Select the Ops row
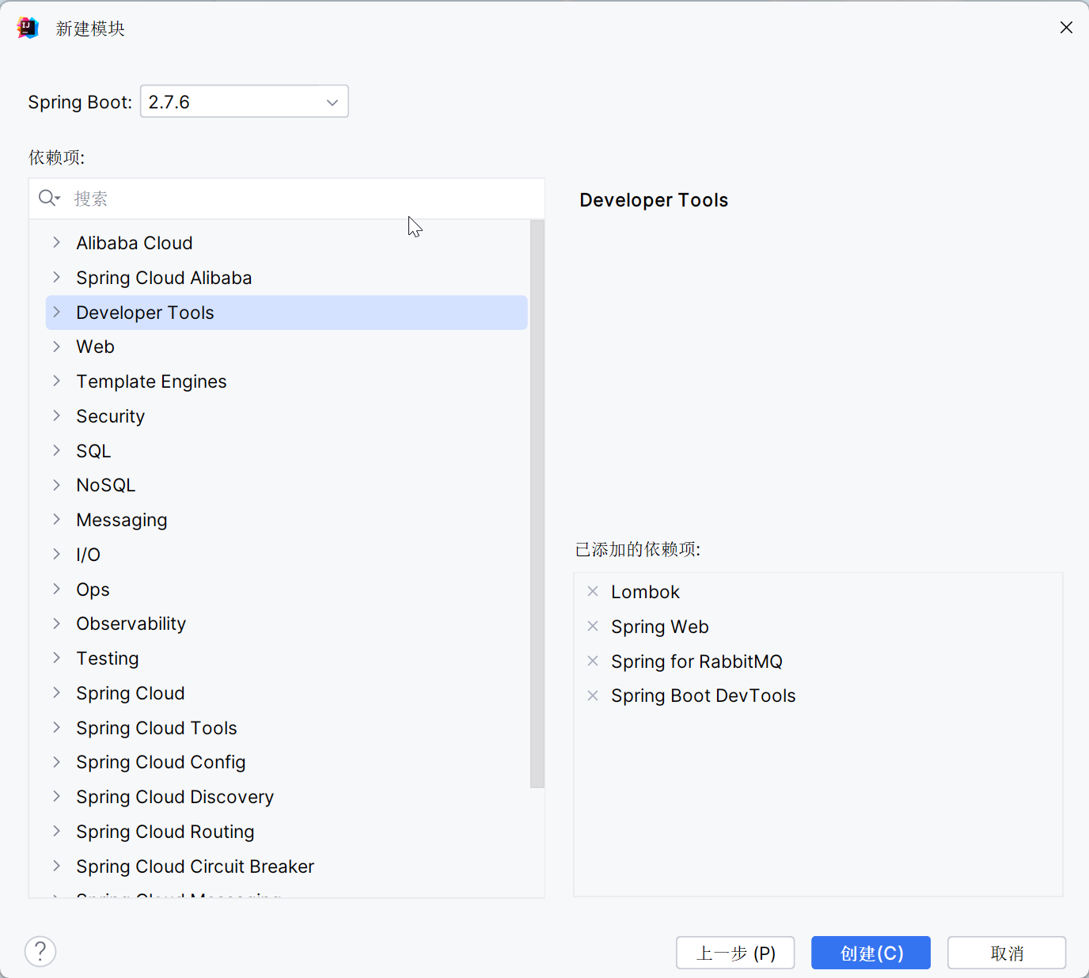This screenshot has height=978, width=1089. (286, 589)
